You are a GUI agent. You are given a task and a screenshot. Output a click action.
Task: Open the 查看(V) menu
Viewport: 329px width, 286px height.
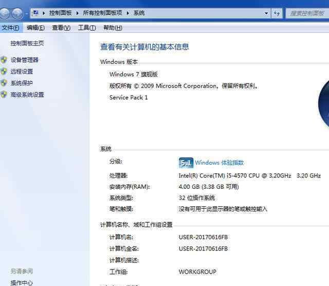[x=61, y=28]
